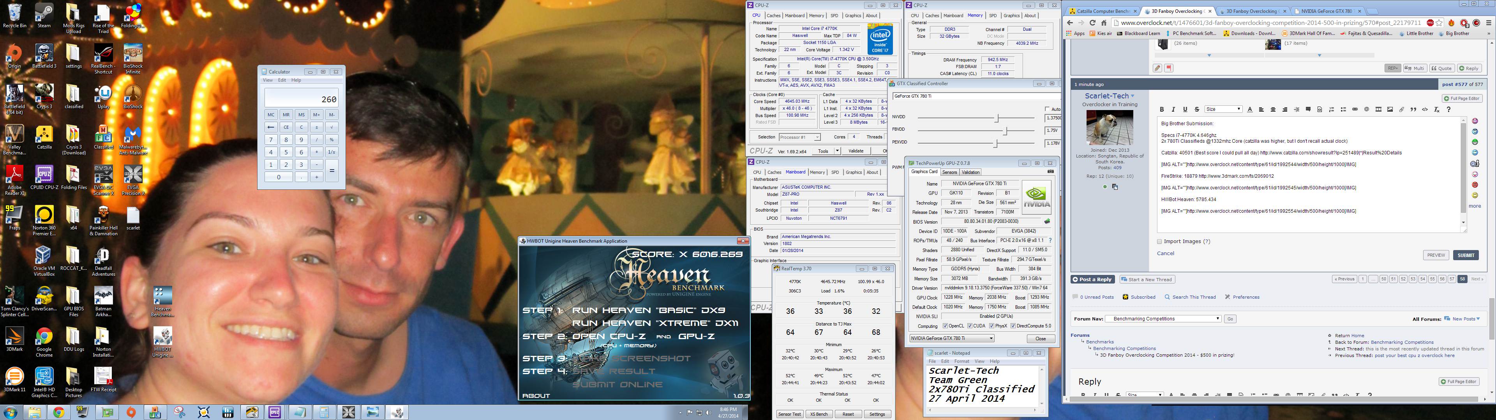
Task: Switch to the Validation tab in GPU-Z
Action: [970, 172]
